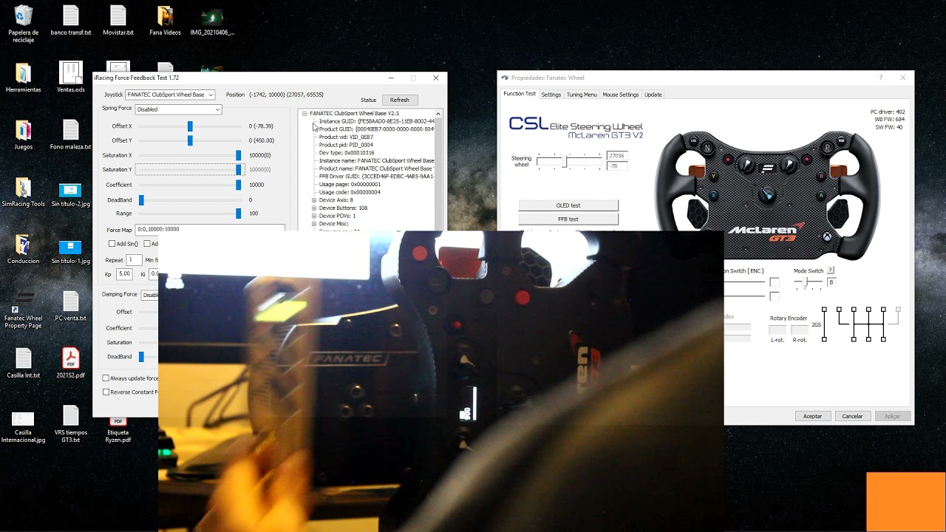Click the Force Map input field
This screenshot has width=946, height=532.
tap(210, 229)
